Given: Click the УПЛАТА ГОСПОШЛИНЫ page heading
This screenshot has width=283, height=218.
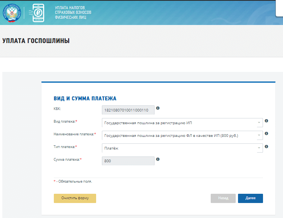Looking at the screenshot, I should 36,41.
